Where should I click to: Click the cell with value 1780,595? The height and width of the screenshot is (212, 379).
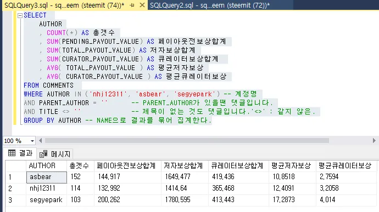[x=185, y=200]
